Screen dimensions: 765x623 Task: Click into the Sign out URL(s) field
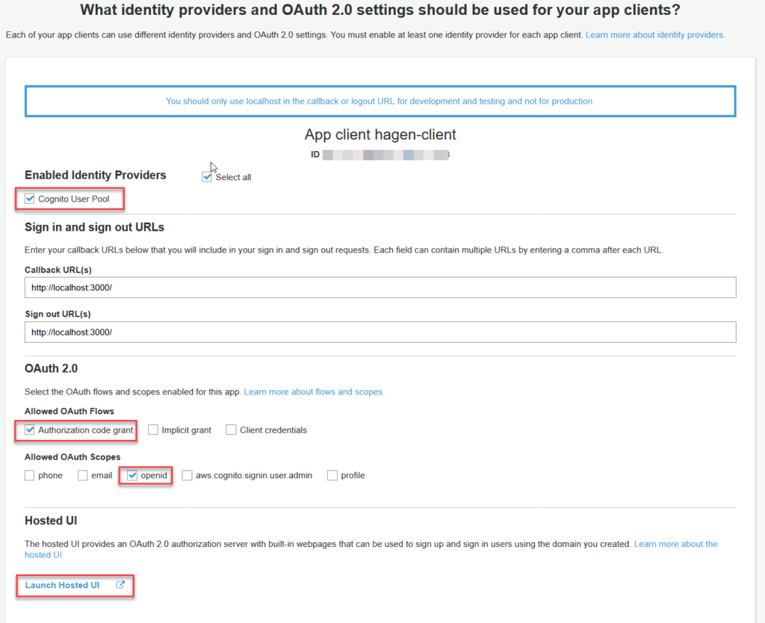point(380,332)
